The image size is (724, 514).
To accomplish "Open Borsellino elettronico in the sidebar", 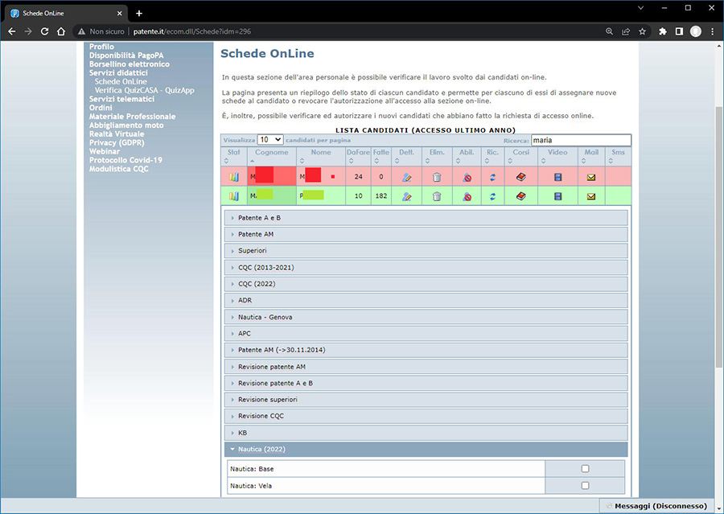I will pyautogui.click(x=130, y=64).
